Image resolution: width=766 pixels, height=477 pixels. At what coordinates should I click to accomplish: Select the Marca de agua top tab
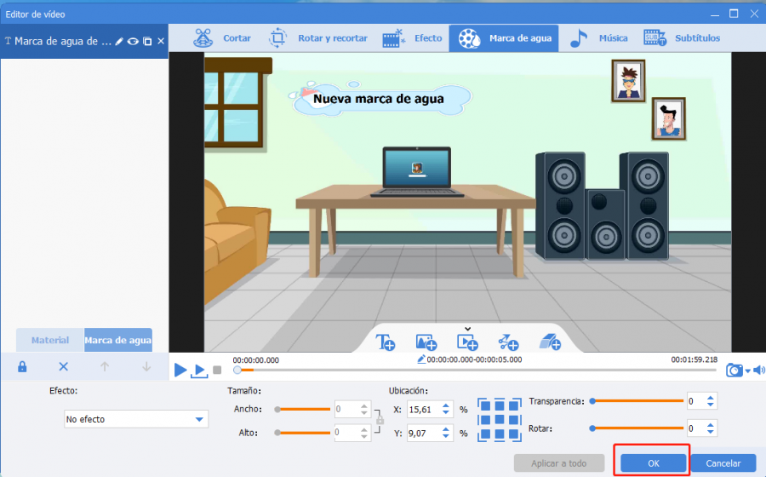[504, 38]
